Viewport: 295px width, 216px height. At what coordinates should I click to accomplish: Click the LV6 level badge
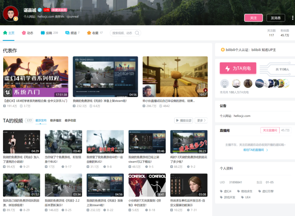click(47, 10)
